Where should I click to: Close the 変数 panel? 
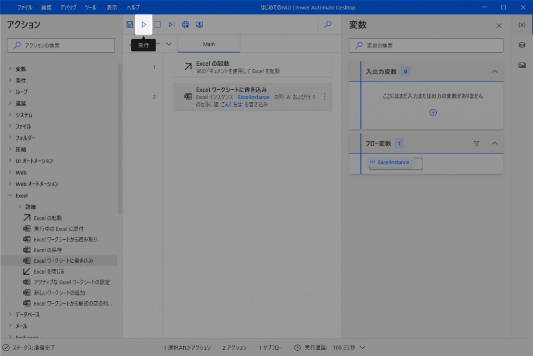point(499,26)
